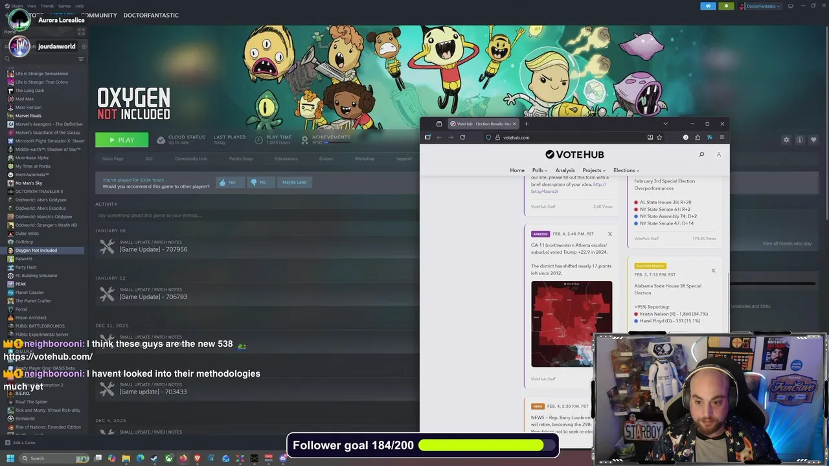Open the game's Store Page link

[x=113, y=159]
